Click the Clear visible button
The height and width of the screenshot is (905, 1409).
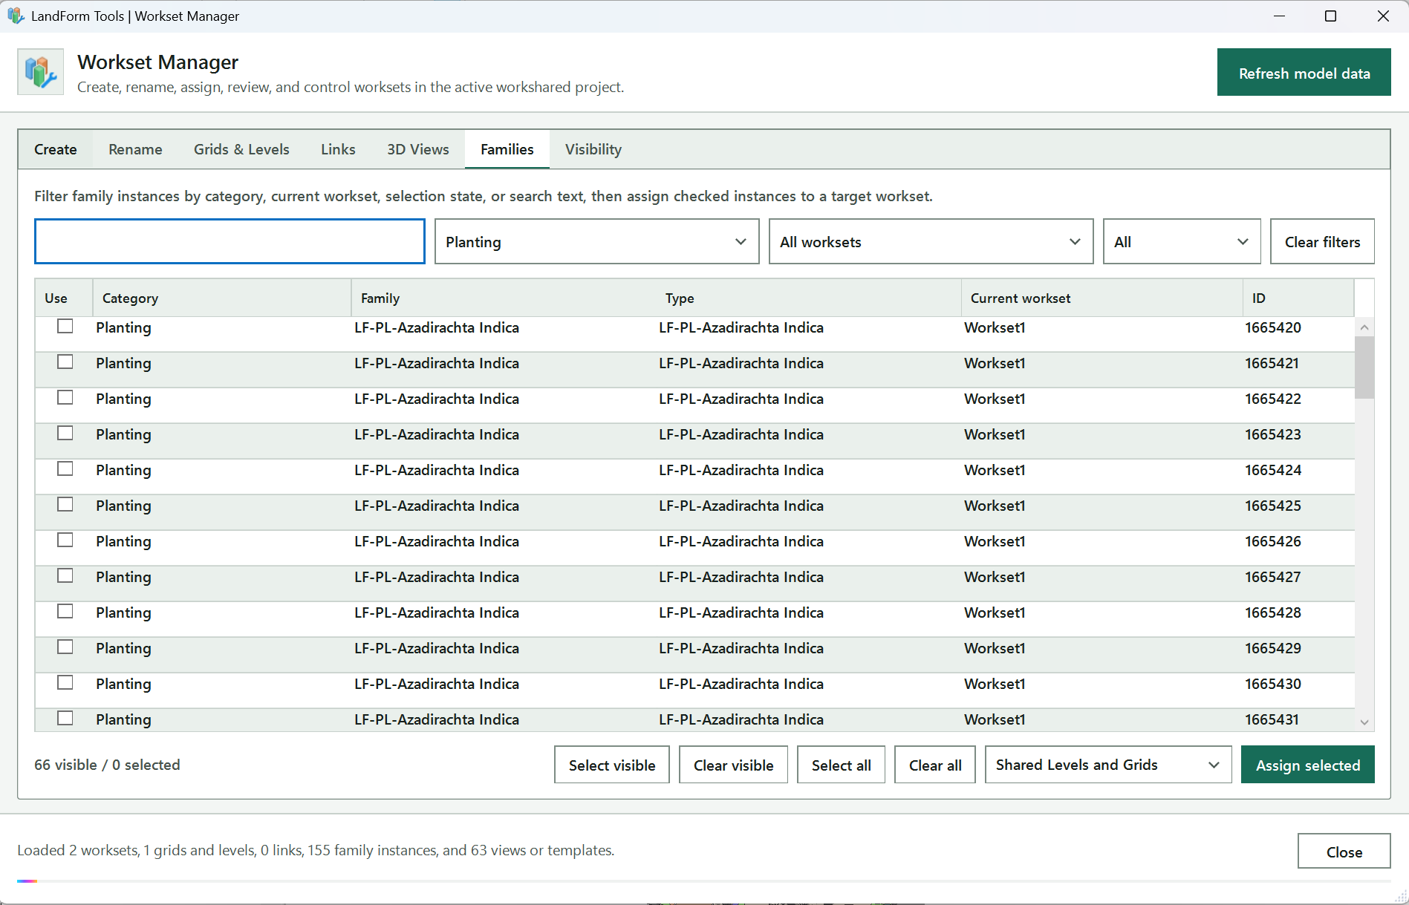(x=734, y=765)
